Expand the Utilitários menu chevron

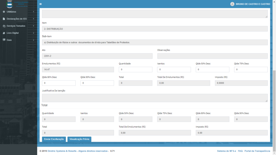33,12
